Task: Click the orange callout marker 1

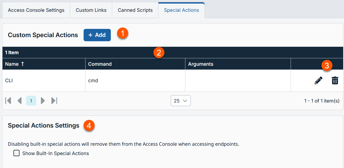Action: 123,34
